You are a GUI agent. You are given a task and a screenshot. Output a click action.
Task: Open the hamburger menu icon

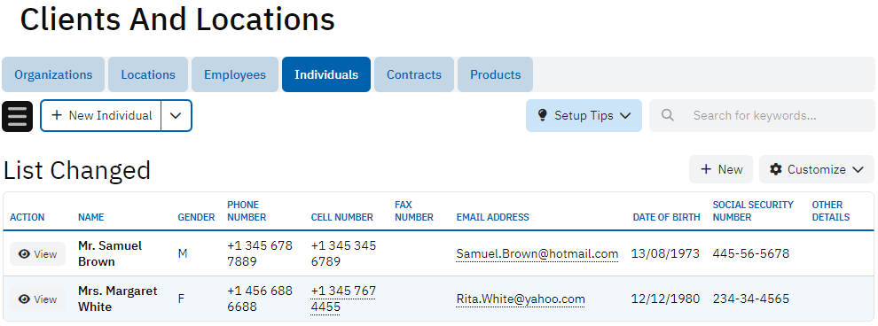18,116
